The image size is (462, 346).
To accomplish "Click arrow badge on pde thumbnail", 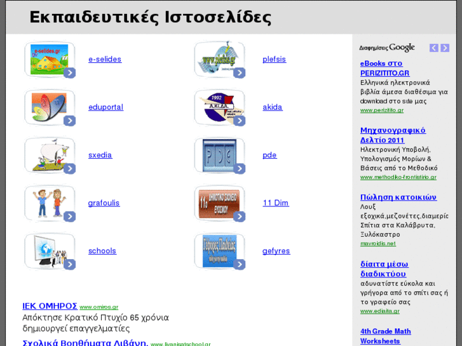I will pyautogui.click(x=239, y=169).
